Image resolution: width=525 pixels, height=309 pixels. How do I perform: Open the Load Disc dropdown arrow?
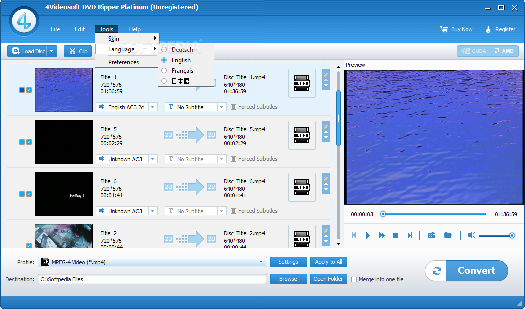(x=52, y=51)
